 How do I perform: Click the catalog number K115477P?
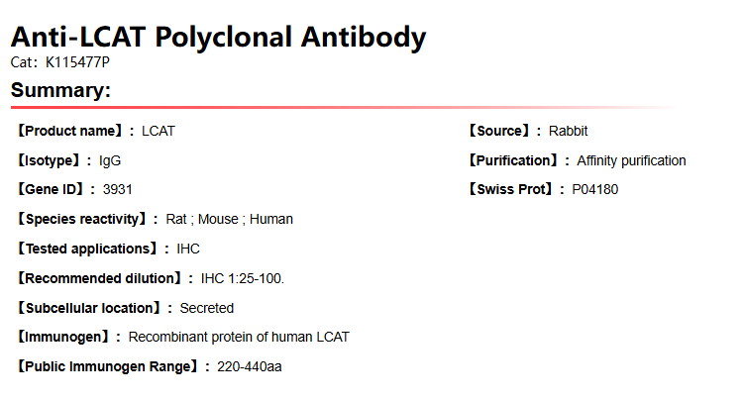(78, 62)
